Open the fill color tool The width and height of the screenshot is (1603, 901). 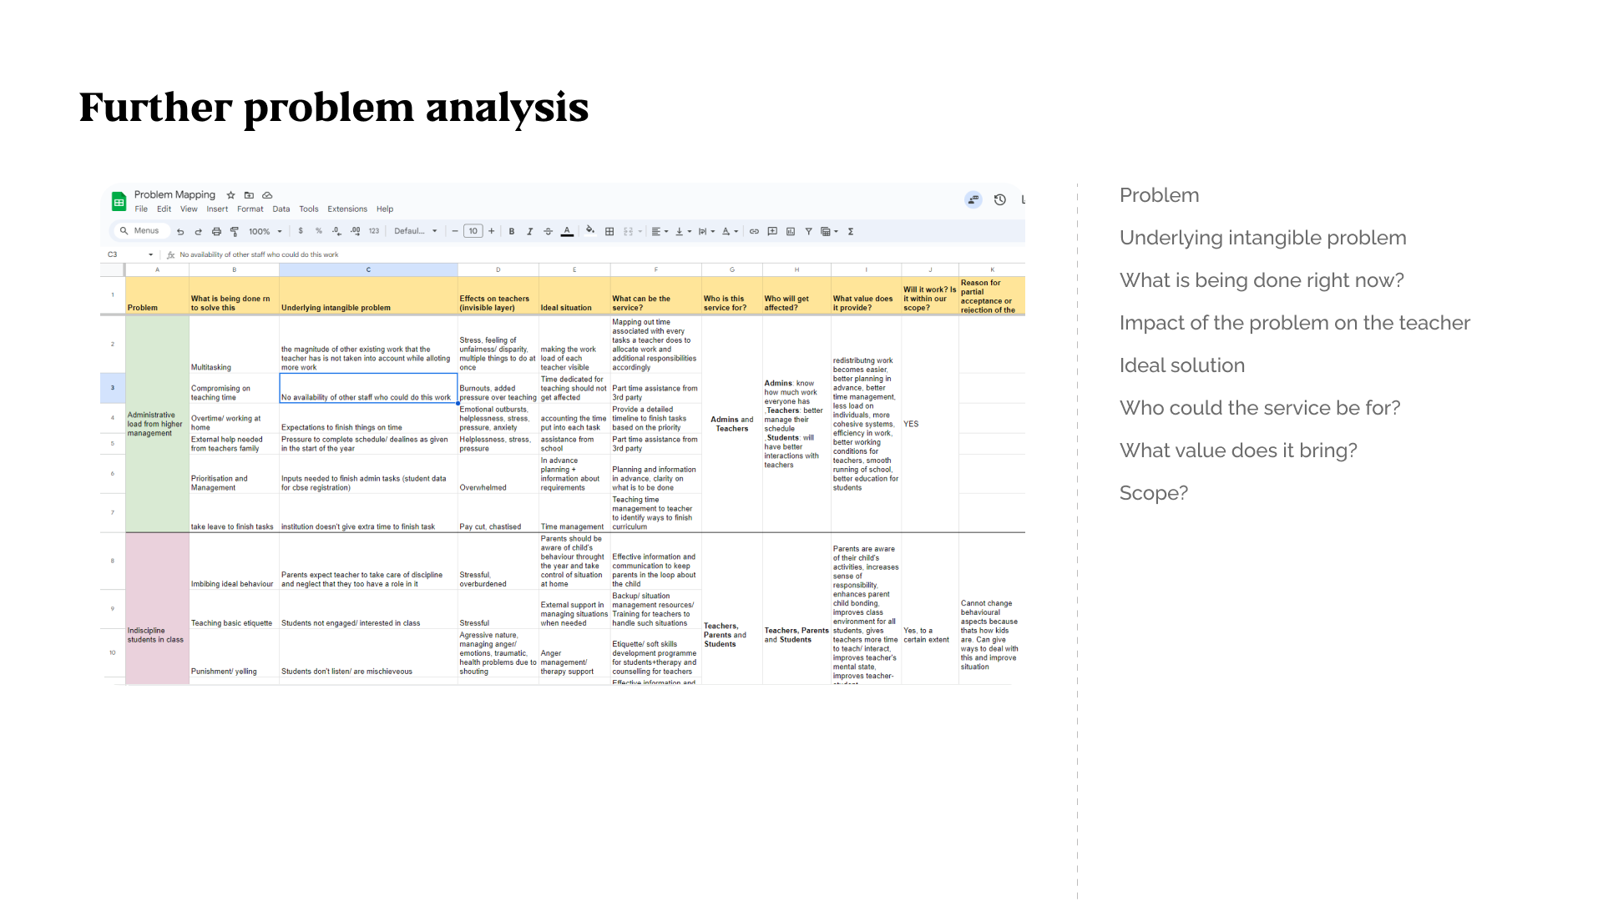click(x=590, y=231)
